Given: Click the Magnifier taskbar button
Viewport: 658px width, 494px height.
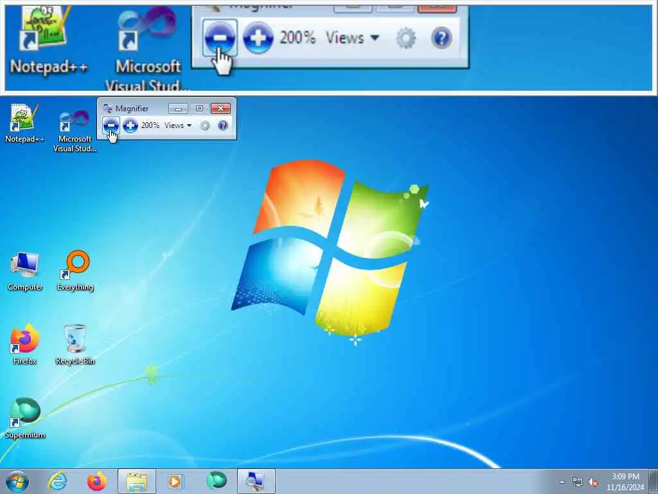Looking at the screenshot, I should tap(256, 481).
